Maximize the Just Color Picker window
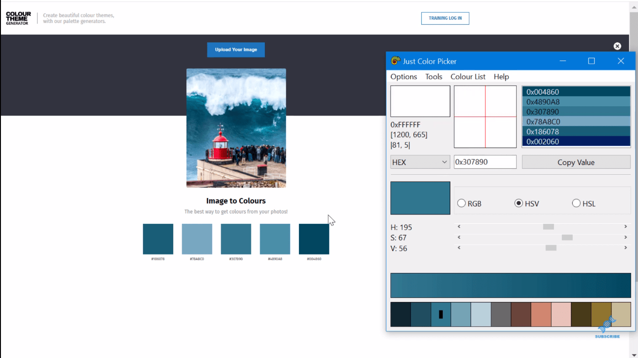This screenshot has height=358, width=638. pos(591,61)
